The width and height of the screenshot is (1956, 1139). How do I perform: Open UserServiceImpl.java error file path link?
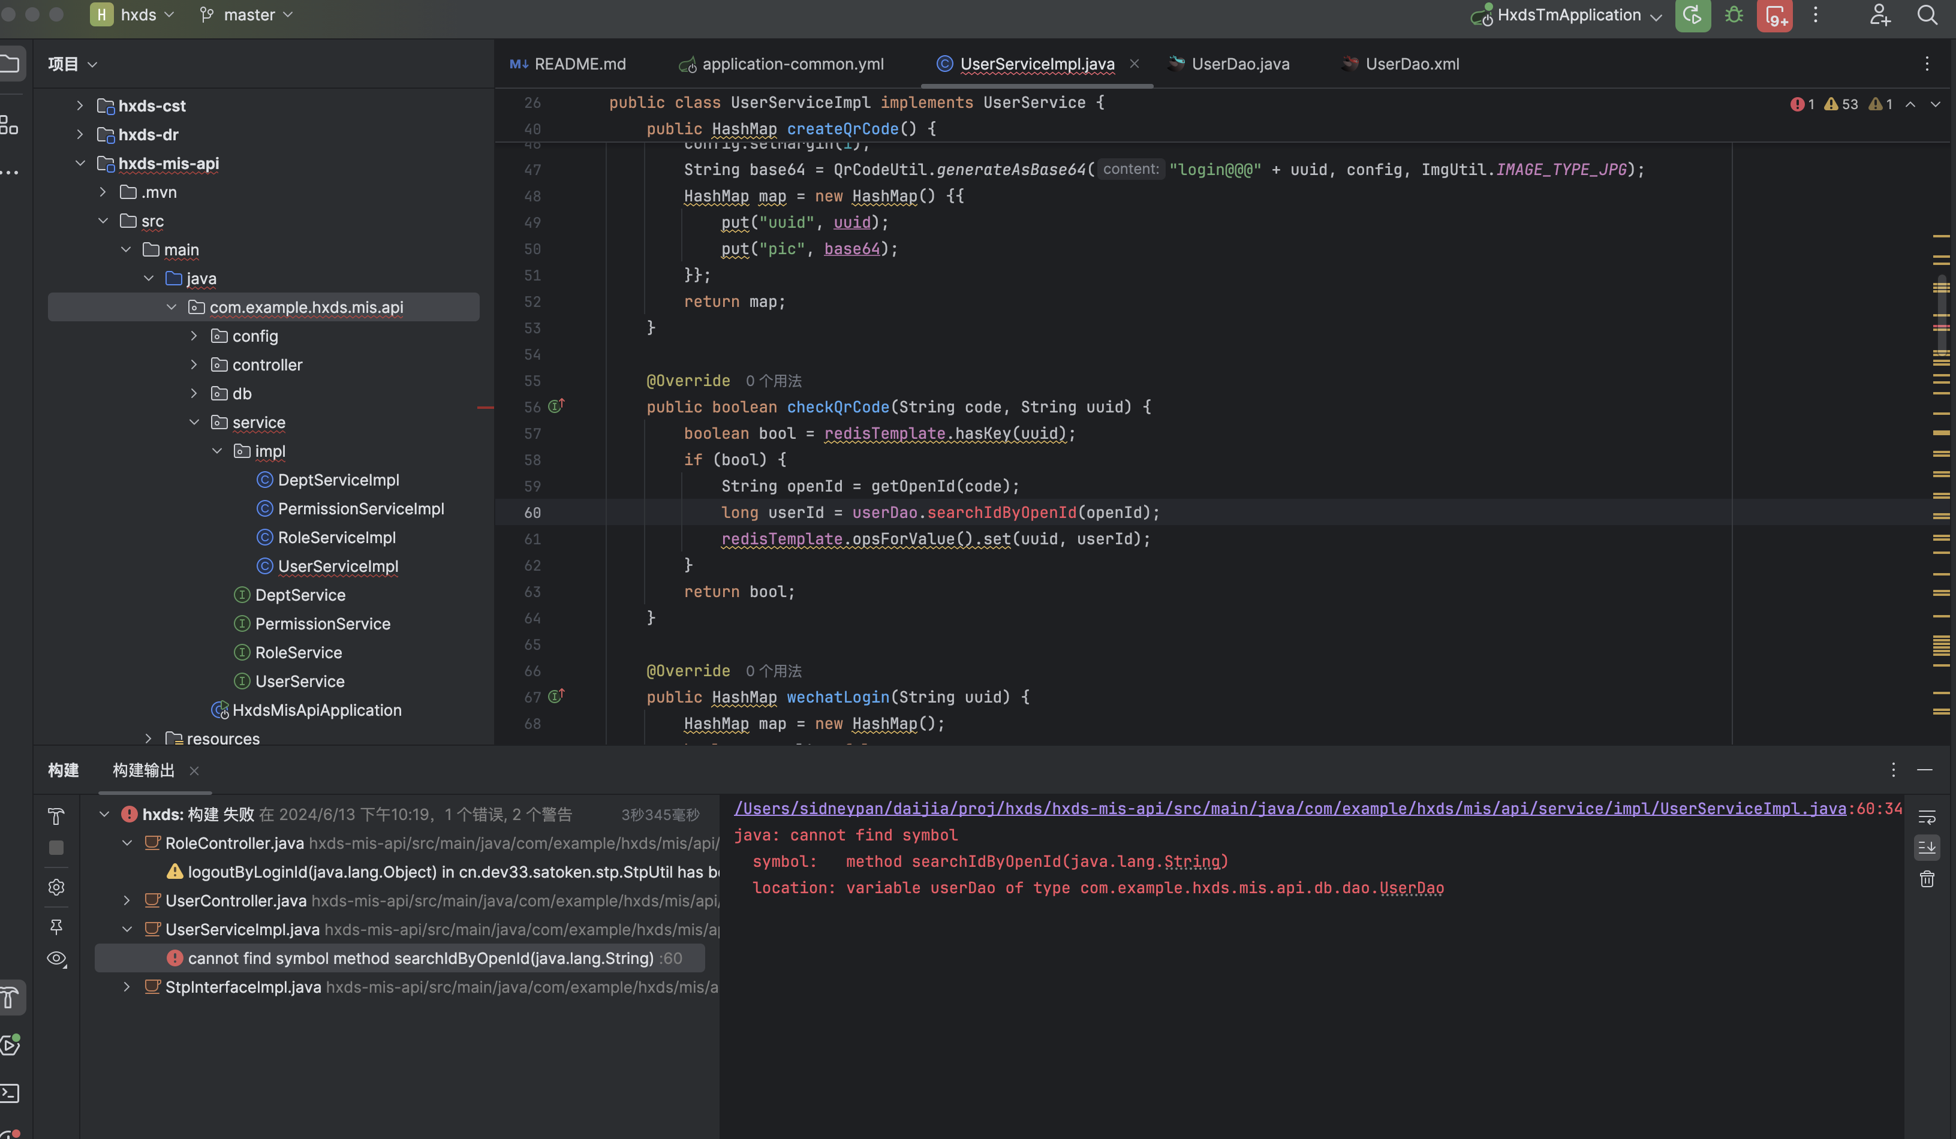[x=1290, y=809]
